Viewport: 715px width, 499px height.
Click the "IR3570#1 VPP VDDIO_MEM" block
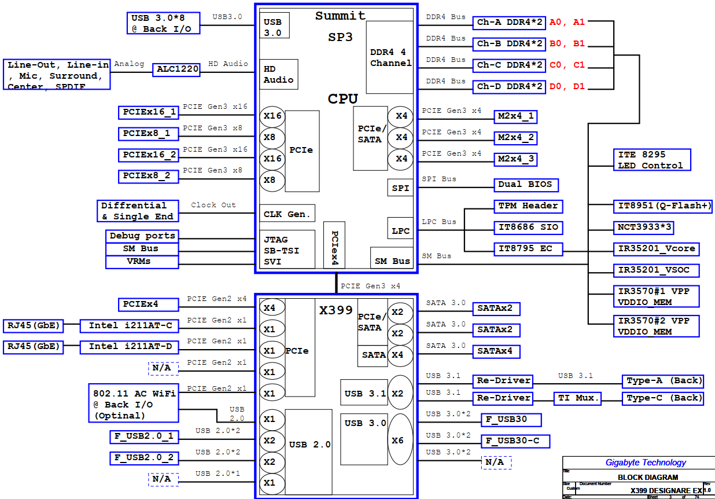click(x=657, y=296)
